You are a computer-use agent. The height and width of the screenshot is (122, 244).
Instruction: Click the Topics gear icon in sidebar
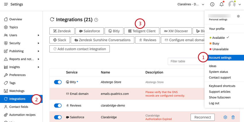click(x=6, y=27)
